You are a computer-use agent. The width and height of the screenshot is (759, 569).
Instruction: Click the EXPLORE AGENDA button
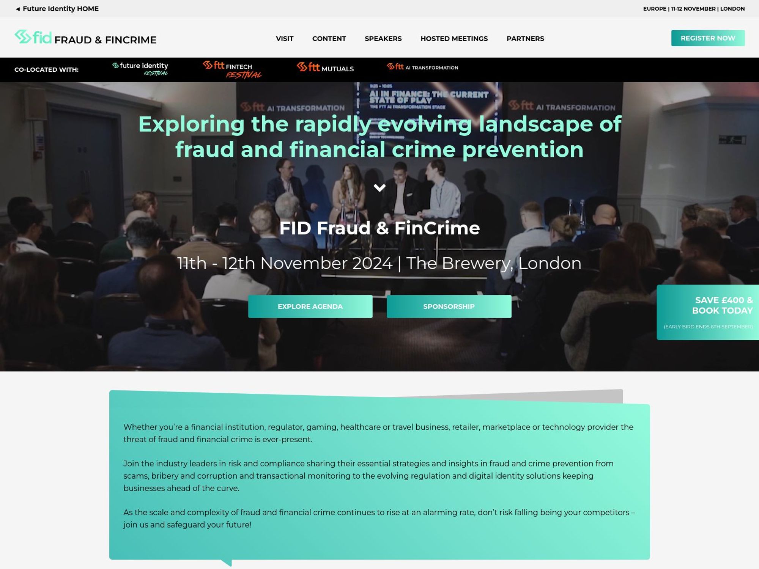[x=310, y=306]
